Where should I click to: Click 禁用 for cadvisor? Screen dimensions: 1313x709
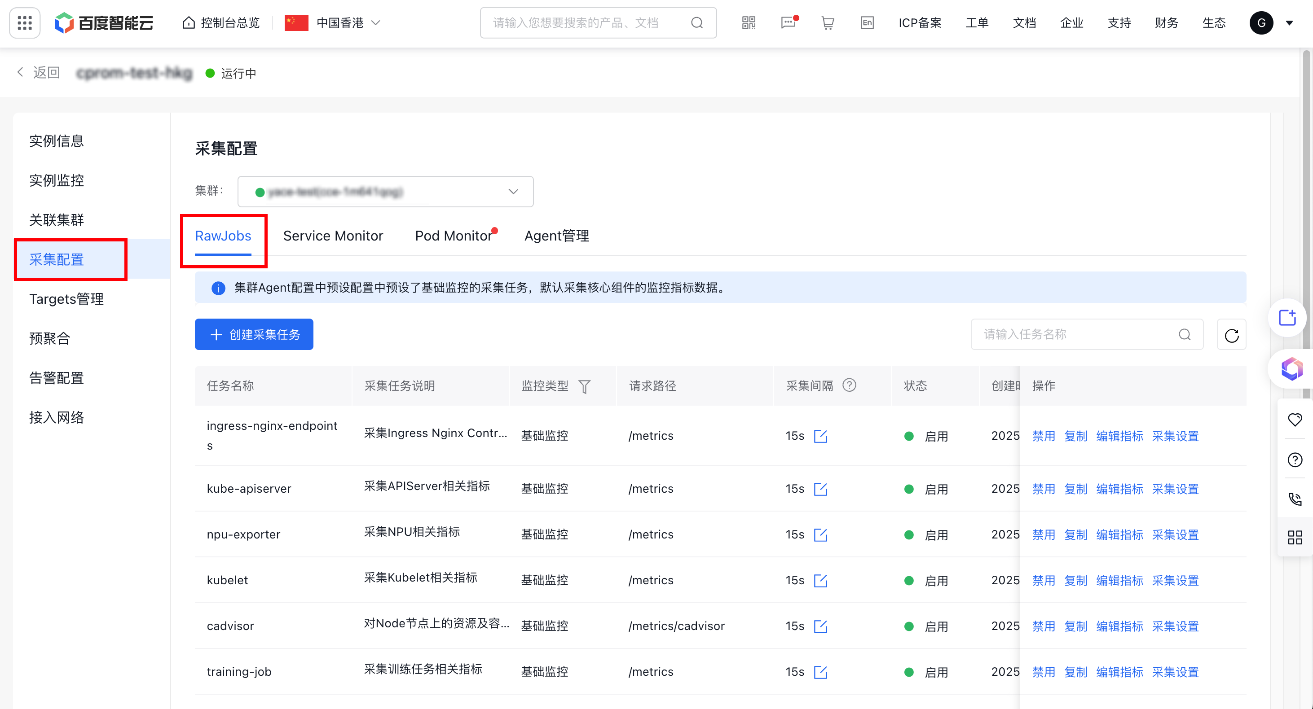click(1044, 626)
